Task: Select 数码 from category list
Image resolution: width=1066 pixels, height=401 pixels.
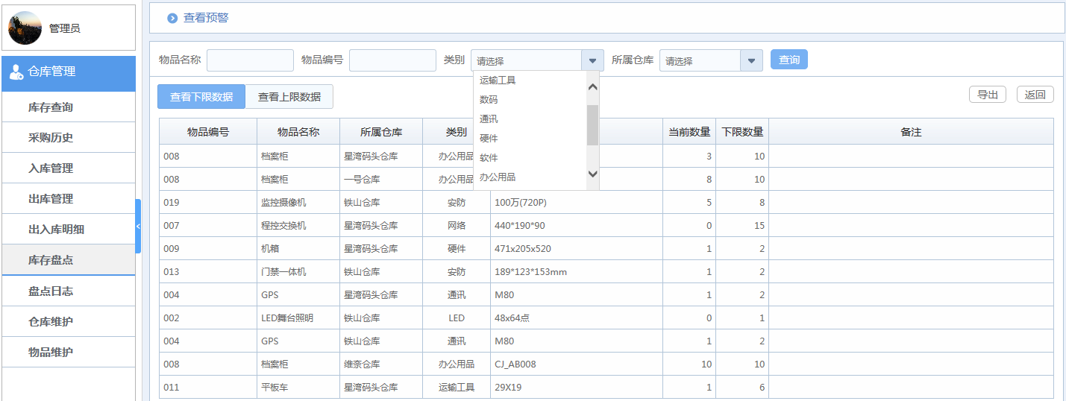Action: (x=489, y=100)
